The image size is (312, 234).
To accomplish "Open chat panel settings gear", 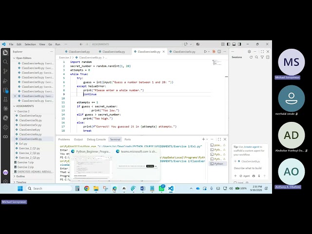I will coord(249,52).
